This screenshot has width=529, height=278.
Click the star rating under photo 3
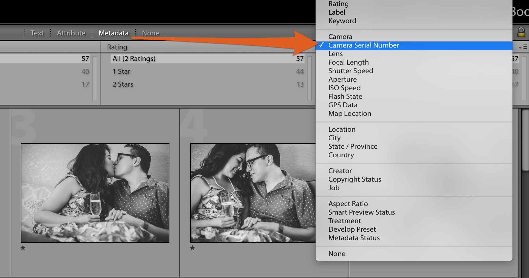point(23,248)
